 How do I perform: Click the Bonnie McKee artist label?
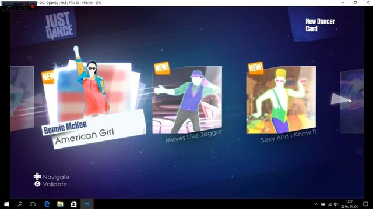(65, 127)
